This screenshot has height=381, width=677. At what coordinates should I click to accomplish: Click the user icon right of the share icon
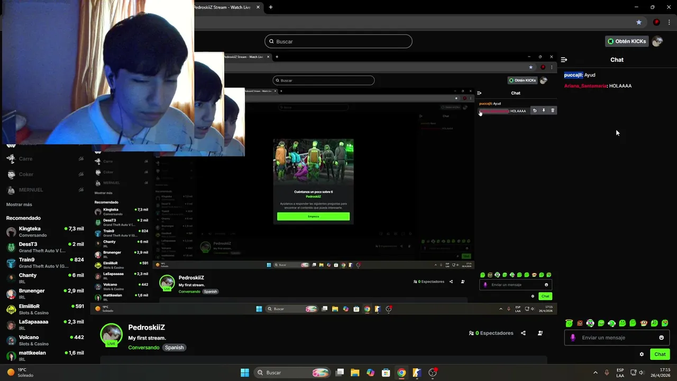point(540,333)
